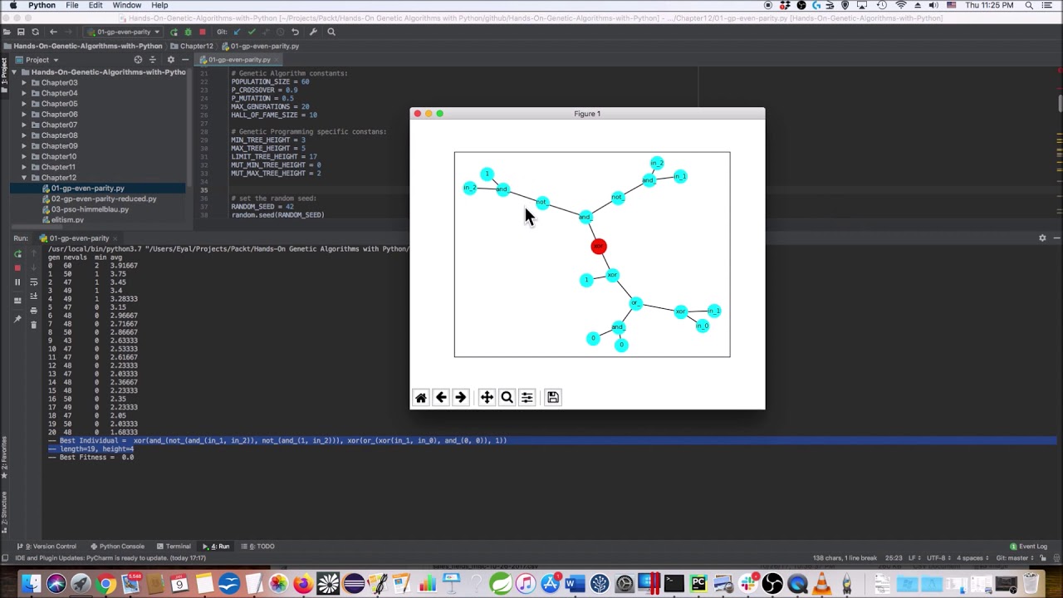Click the Save figure icon
The height and width of the screenshot is (598, 1063).
click(553, 398)
